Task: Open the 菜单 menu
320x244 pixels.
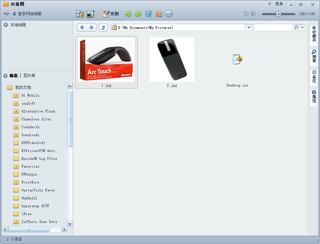Action: click(x=279, y=4)
